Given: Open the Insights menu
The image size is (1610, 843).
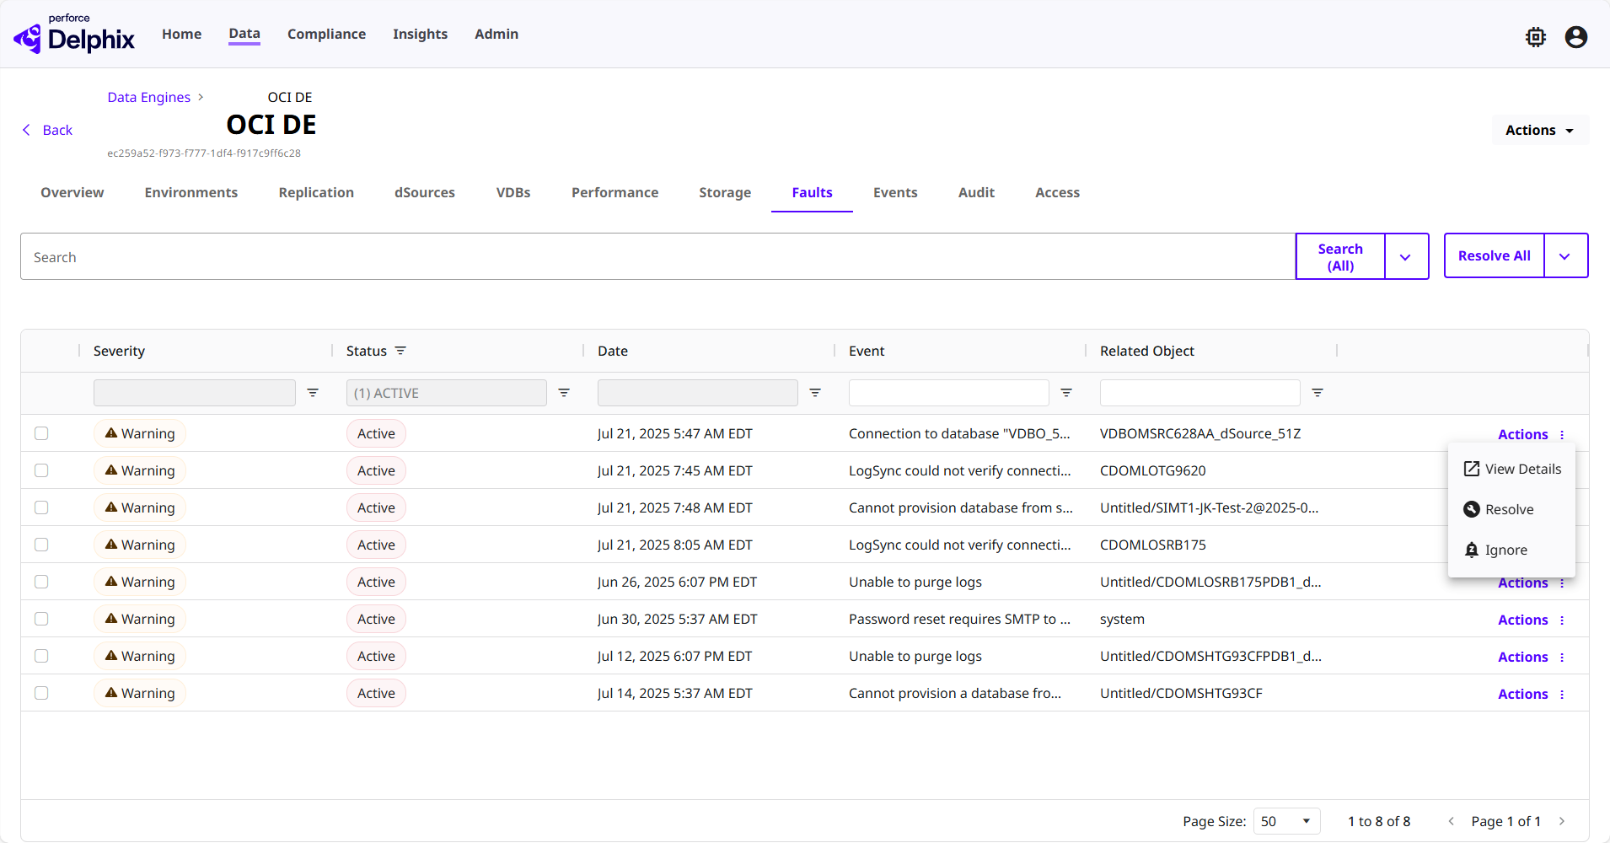Looking at the screenshot, I should click(420, 34).
